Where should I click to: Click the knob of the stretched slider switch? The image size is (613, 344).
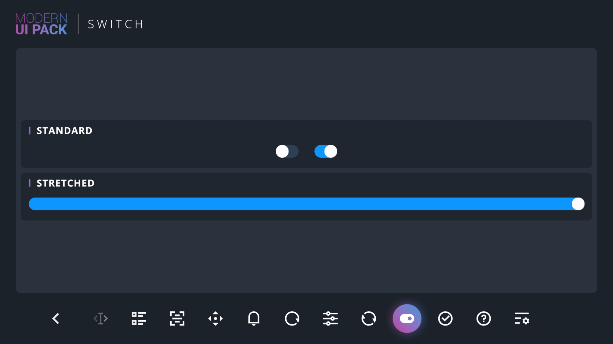(578, 204)
